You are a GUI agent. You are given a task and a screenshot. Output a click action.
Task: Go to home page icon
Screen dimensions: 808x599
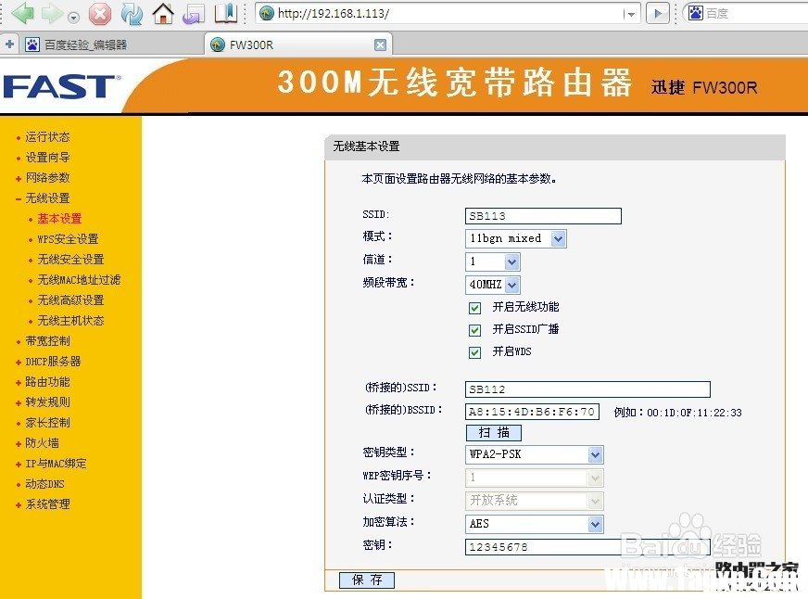163,14
